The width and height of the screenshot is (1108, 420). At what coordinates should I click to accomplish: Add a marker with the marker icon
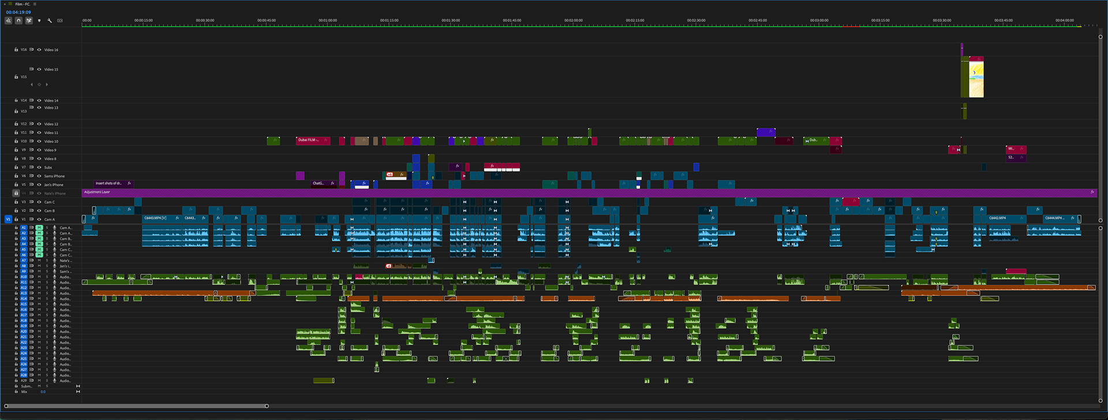pyautogui.click(x=39, y=21)
